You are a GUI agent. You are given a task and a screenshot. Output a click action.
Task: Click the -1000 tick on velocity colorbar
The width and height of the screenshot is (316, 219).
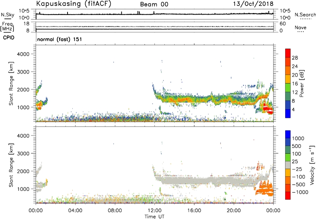300,192
